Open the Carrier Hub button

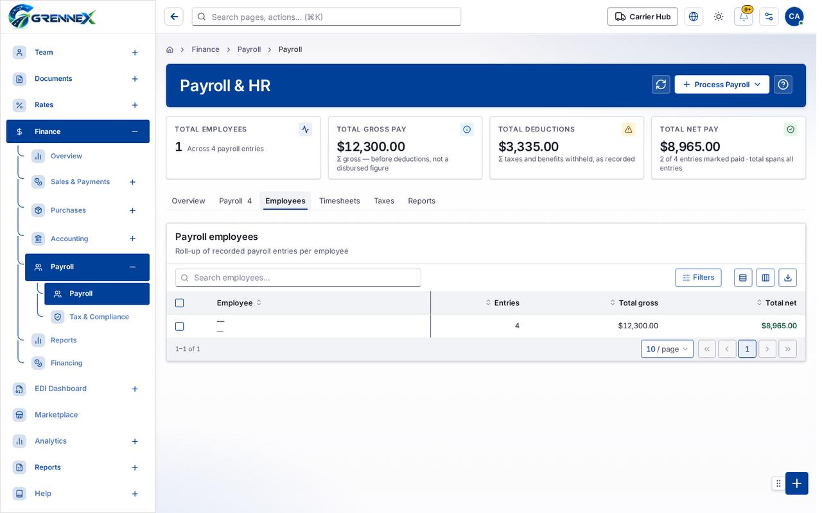[x=643, y=17]
